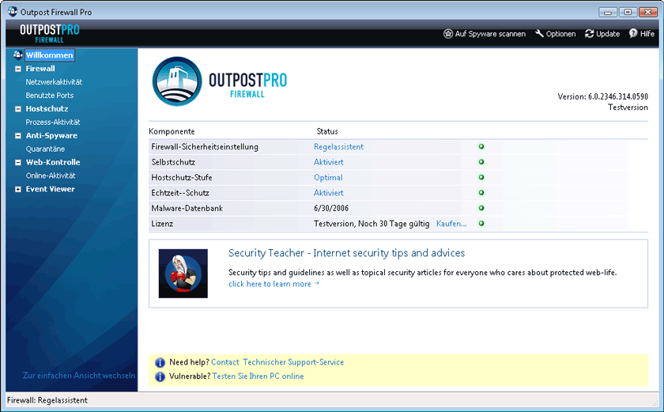
Task: Open Netzwerkaktivität in the sidebar
Action: pyautogui.click(x=54, y=81)
